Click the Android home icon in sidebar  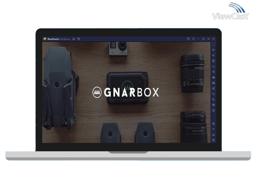pyautogui.click(x=213, y=135)
